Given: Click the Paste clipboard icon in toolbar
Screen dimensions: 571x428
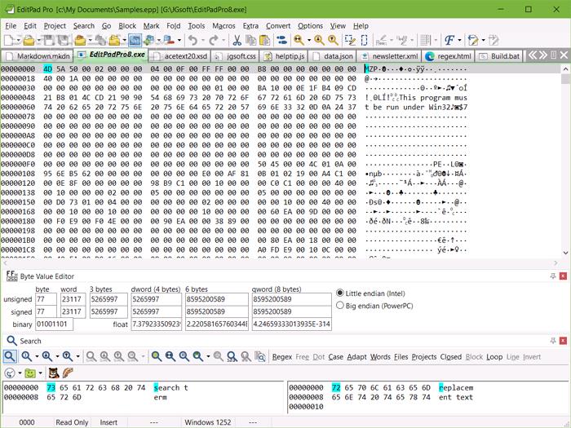Looking at the screenshot, I should (263, 40).
